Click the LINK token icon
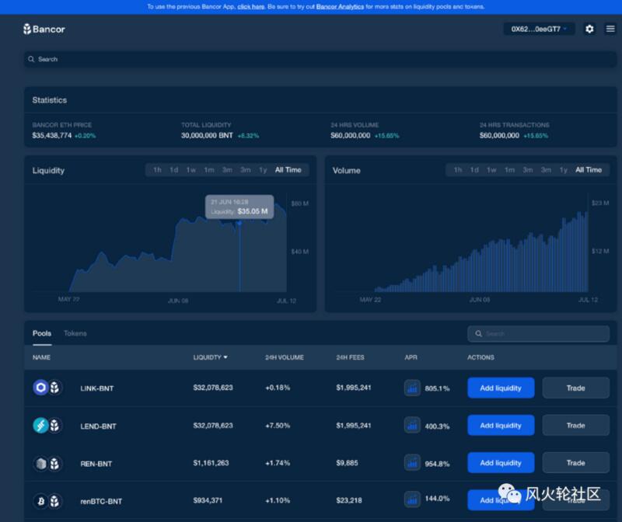 (40, 388)
